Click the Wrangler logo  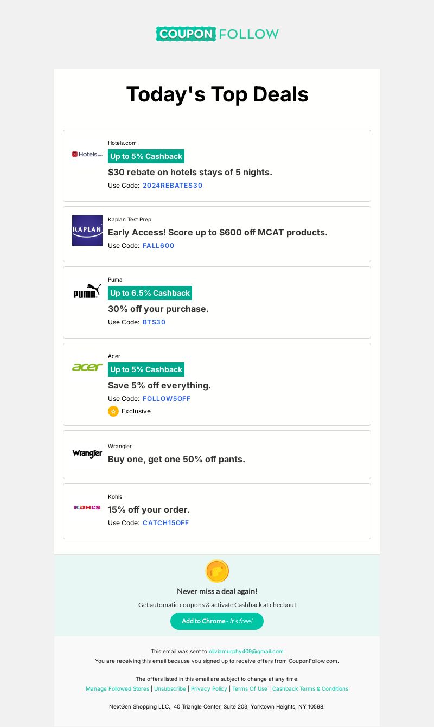coord(87,454)
